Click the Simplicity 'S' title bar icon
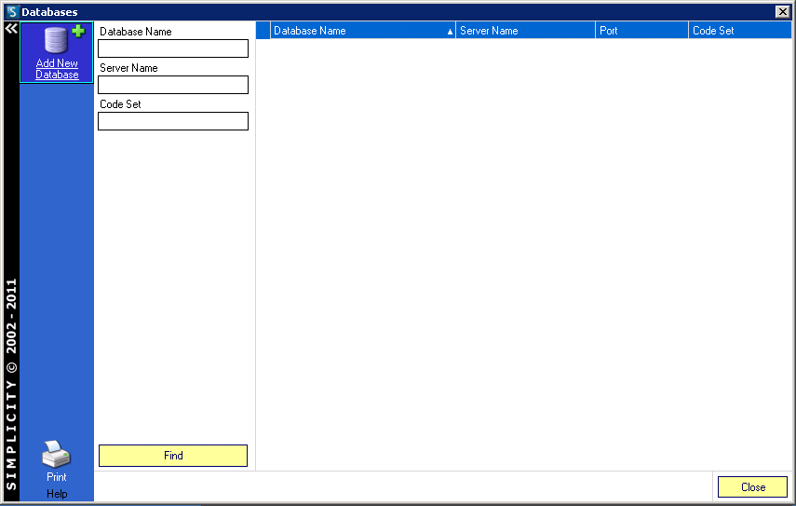Viewport: 796px width, 506px height. point(12,12)
